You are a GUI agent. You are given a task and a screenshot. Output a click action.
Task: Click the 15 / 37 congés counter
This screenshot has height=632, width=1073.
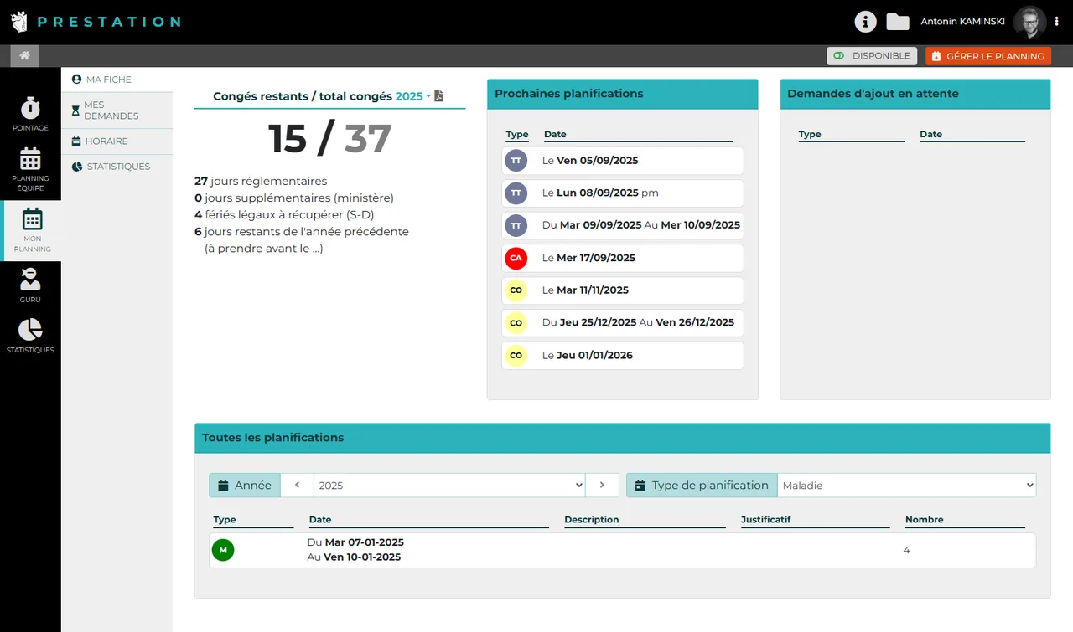point(329,139)
